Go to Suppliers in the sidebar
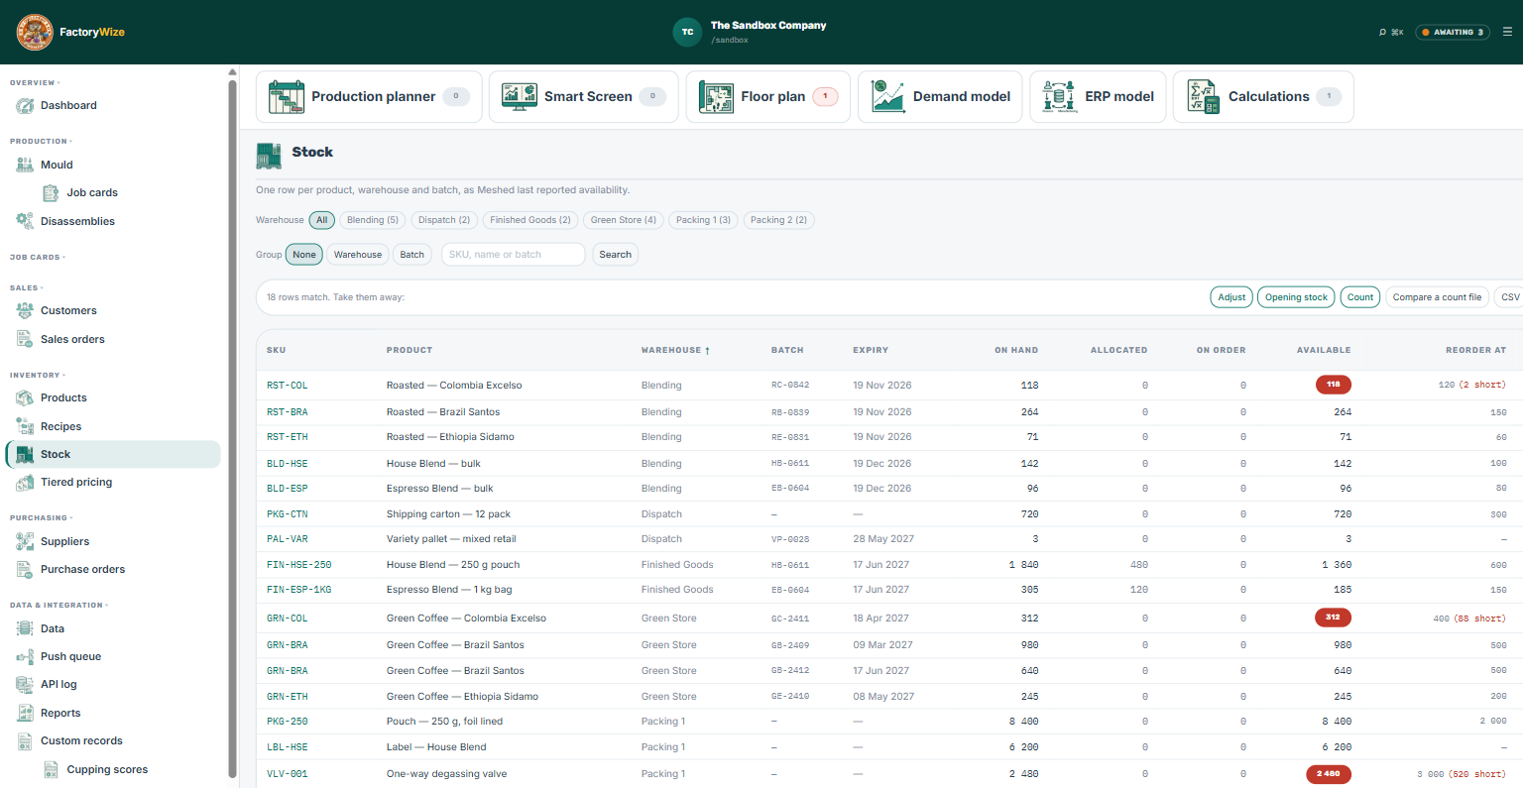This screenshot has width=1523, height=788. (113, 541)
